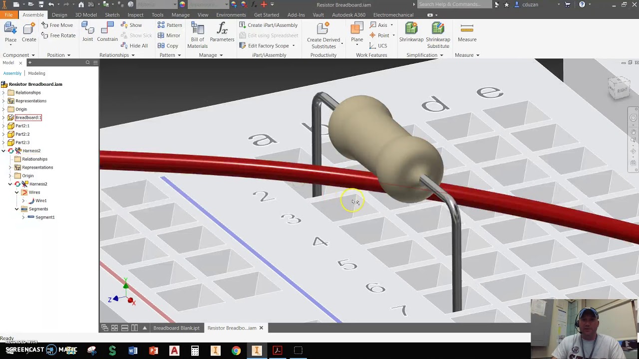Click the Home view icon in quick access toolbar
The height and width of the screenshot is (359, 639).
81,4
